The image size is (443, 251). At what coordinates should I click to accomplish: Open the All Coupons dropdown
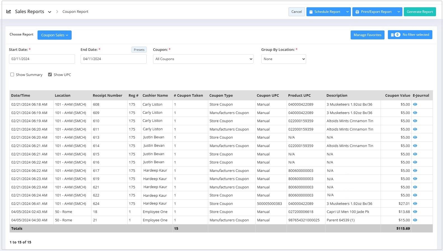point(203,59)
